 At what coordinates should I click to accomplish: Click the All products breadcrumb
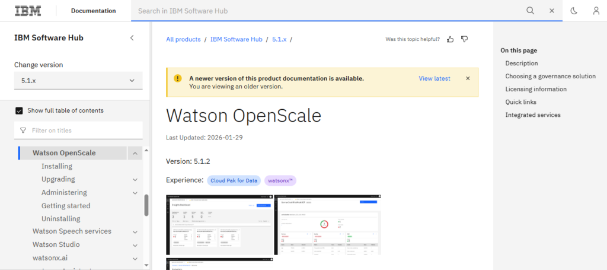[x=184, y=39]
